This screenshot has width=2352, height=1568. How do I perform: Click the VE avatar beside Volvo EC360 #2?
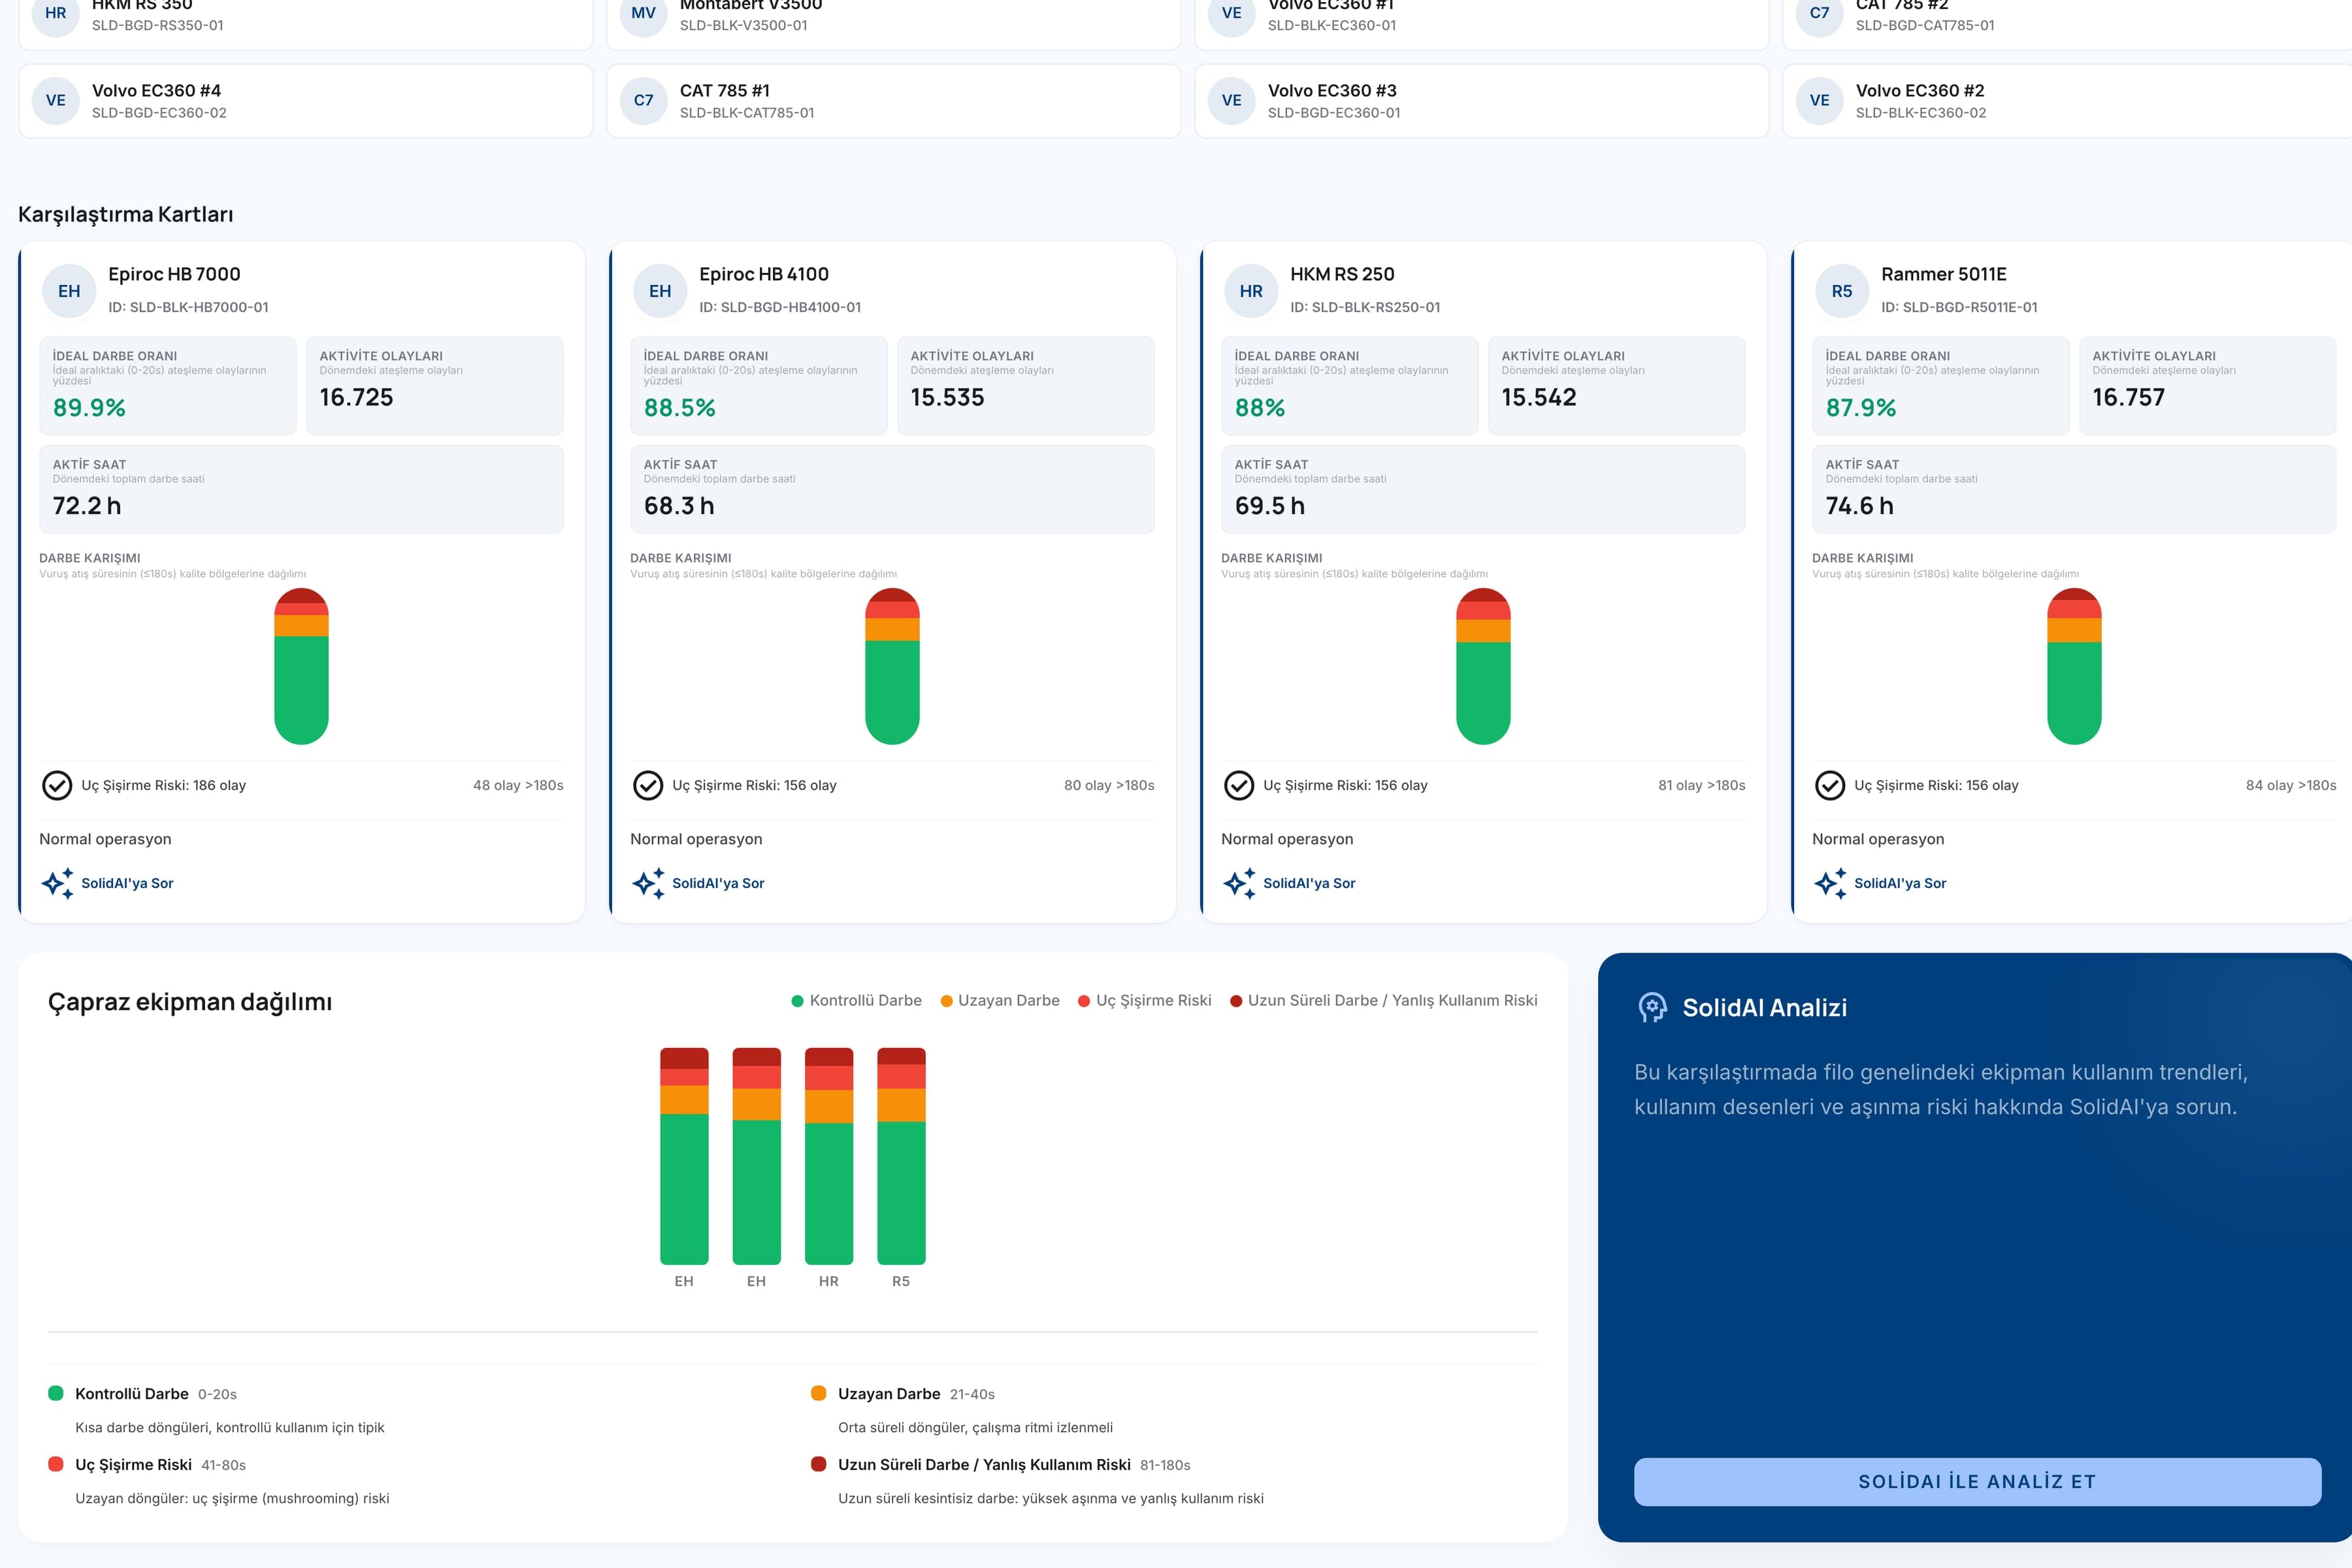click(x=1820, y=100)
